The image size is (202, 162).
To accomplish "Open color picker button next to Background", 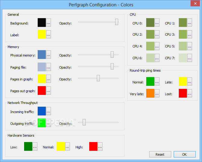I will click(x=49, y=22).
